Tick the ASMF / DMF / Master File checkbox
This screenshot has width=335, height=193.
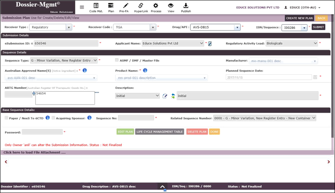[x=117, y=60]
